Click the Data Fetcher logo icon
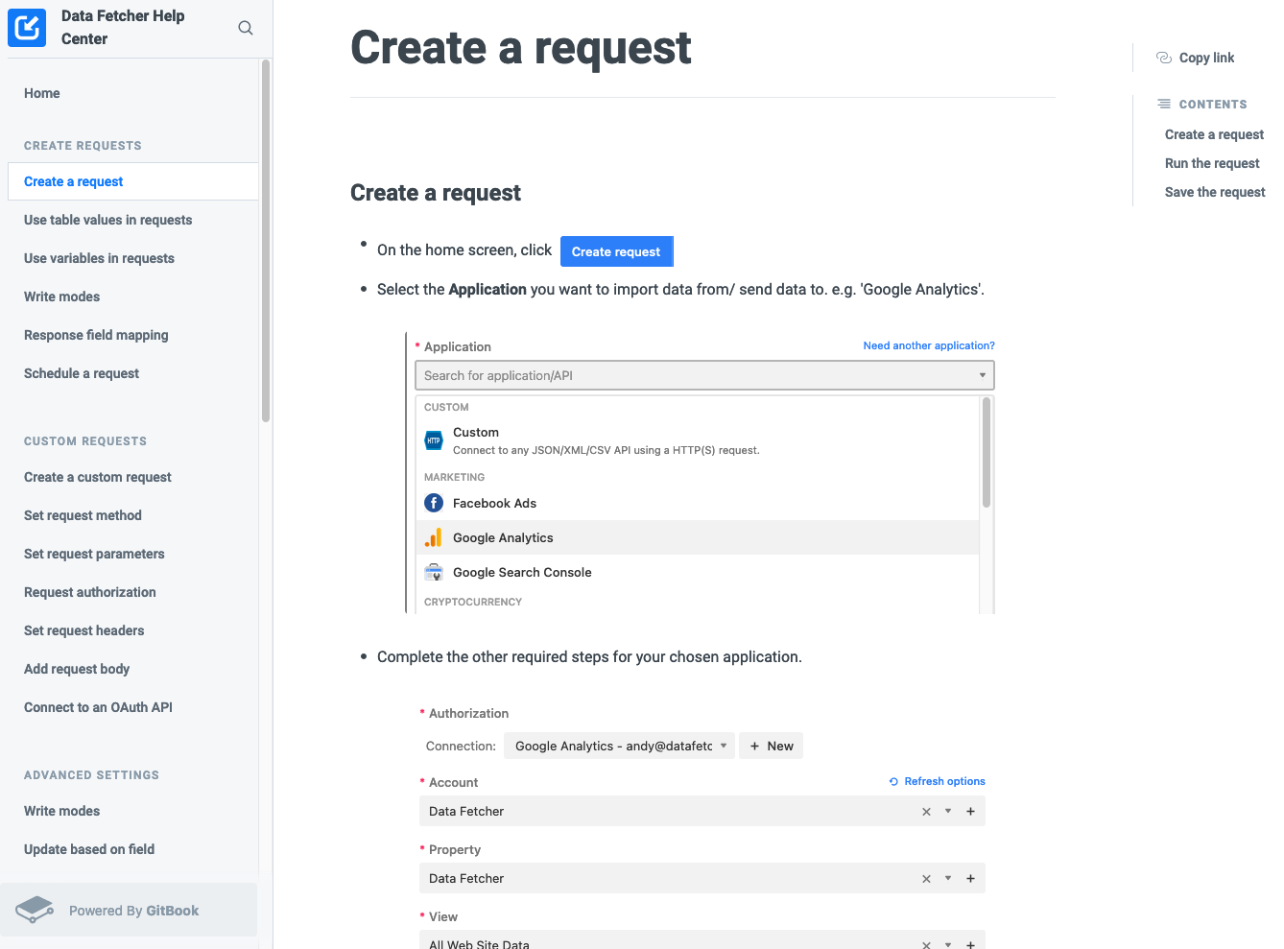Viewport: 1284px width, 949px height. coord(27,27)
